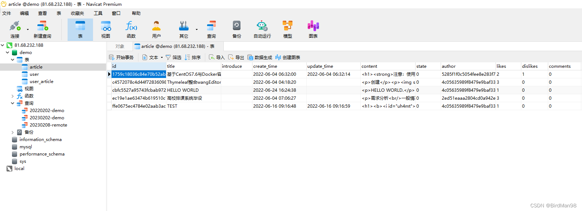Select the information_schema database

(x=40, y=140)
